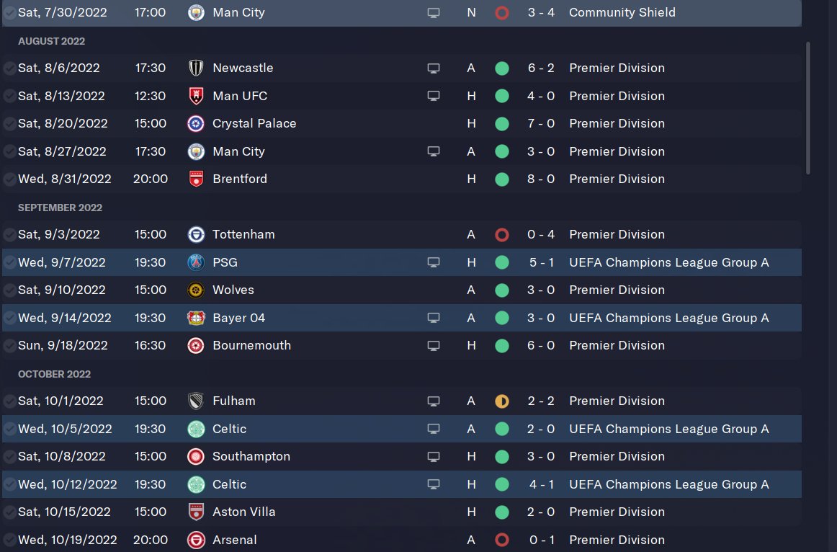The image size is (837, 552).
Task: Toggle the check circle beside Sat 8/6/2022
Action: (9, 68)
